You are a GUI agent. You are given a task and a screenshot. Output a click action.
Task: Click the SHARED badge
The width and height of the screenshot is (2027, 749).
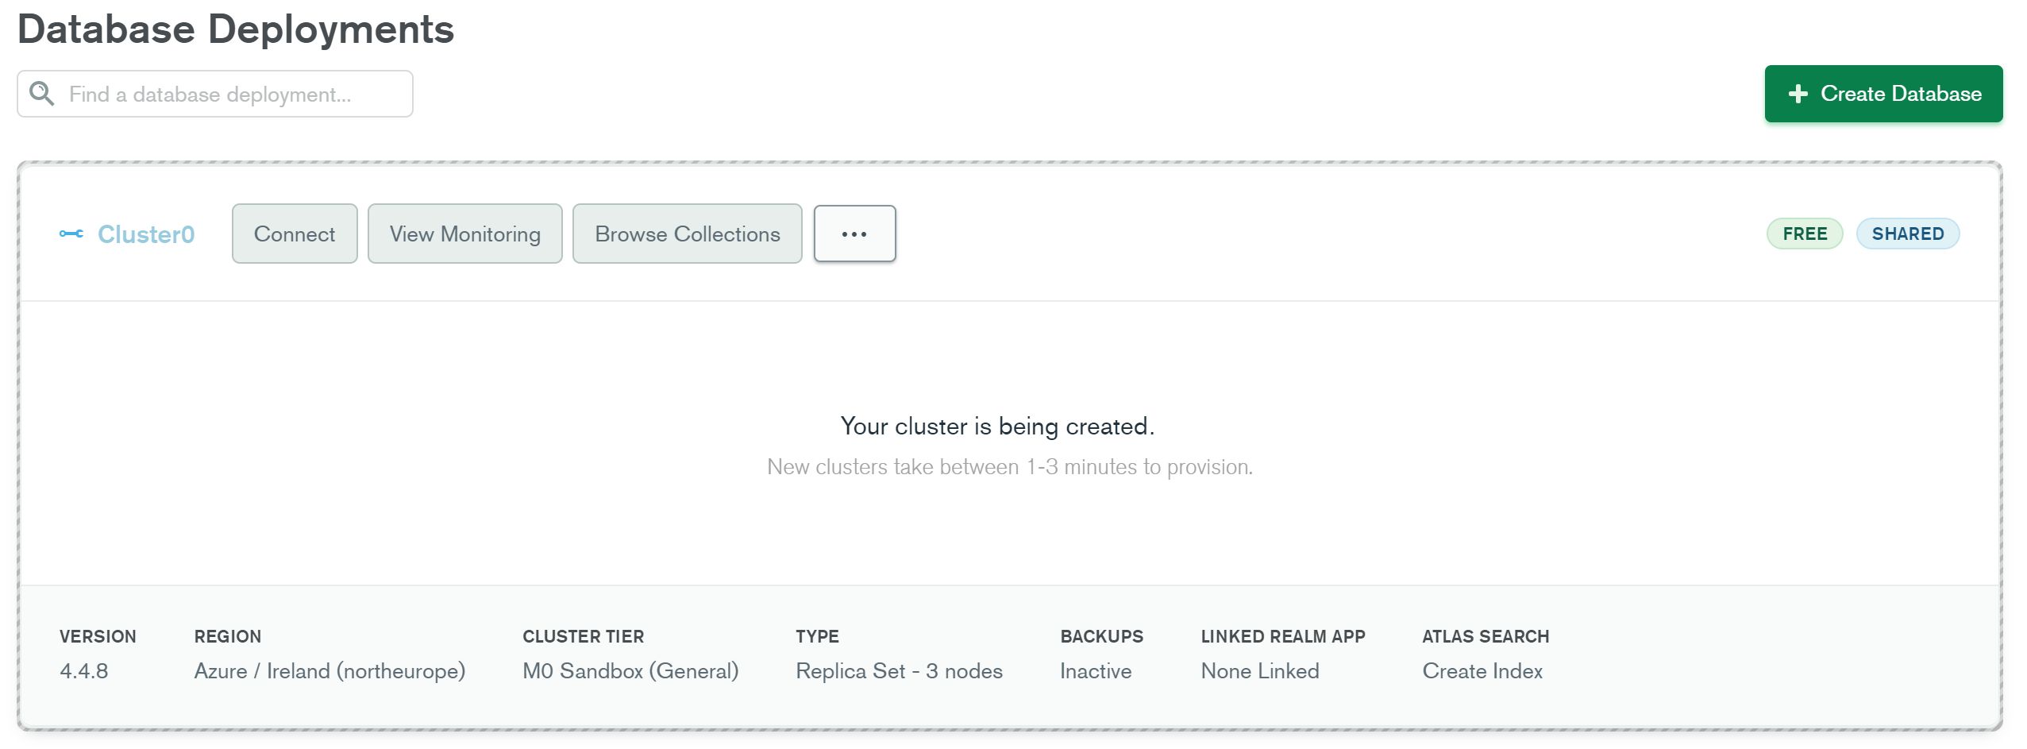point(1907,234)
